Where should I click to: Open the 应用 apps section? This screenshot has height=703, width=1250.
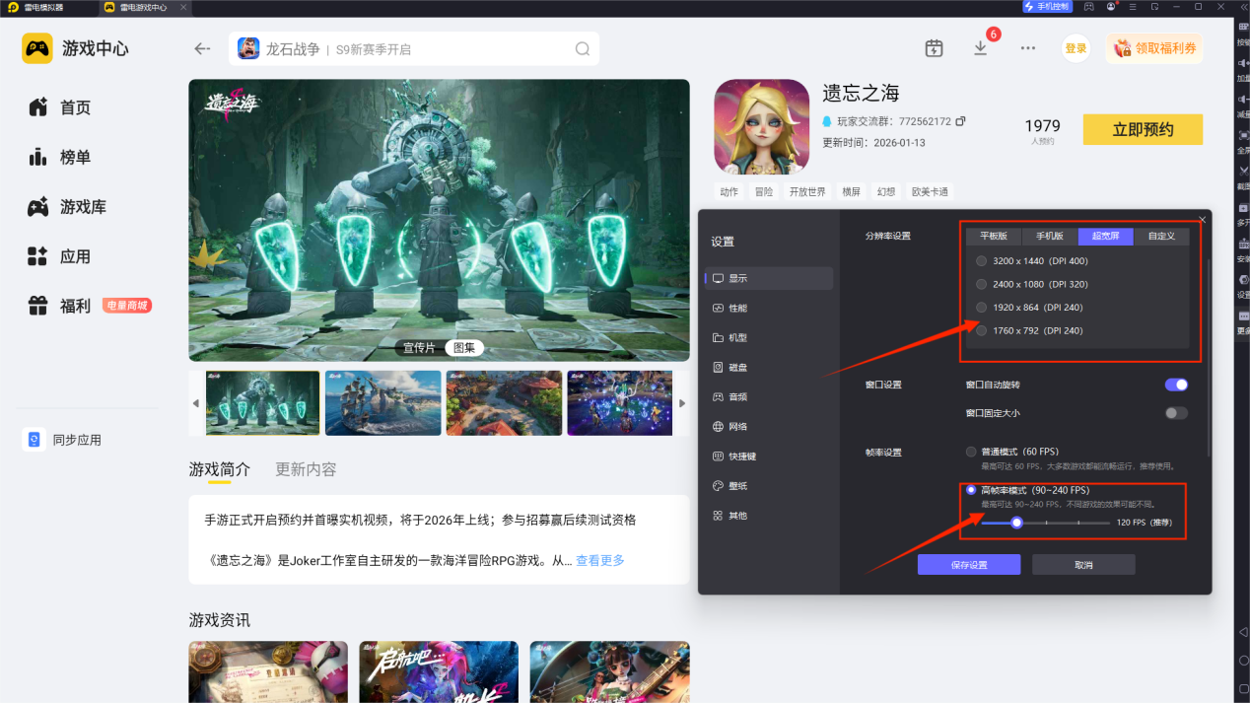(x=61, y=256)
